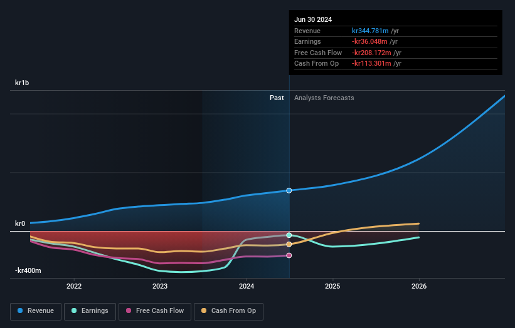Screen dimensions: 515x328
Task: Click the Revenue row label in tooltip
Action: point(307,31)
